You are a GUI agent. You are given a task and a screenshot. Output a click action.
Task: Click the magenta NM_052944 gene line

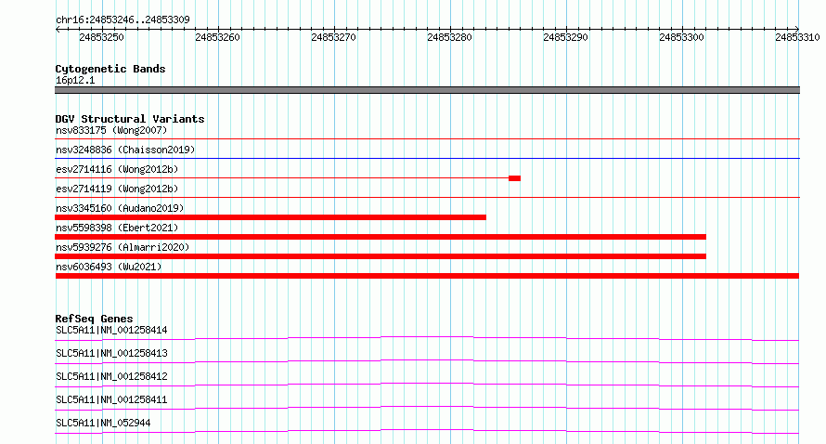coord(427,430)
